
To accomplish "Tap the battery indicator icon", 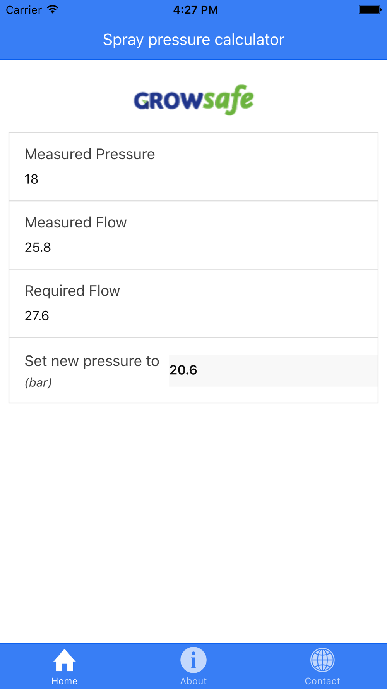I will tap(370, 10).
